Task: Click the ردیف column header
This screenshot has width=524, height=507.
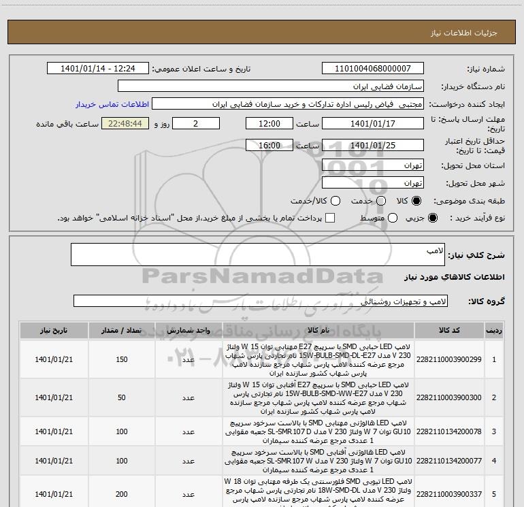Action: point(494,330)
